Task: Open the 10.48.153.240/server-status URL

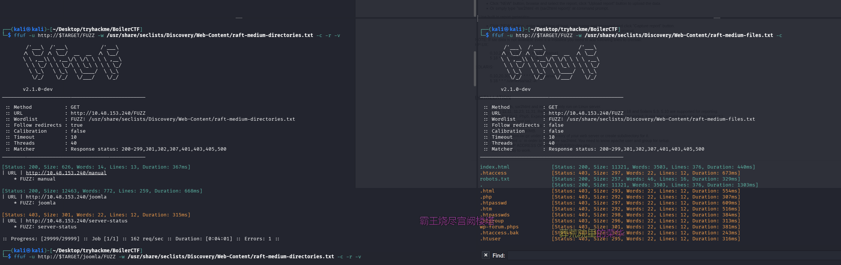Action: (x=76, y=221)
